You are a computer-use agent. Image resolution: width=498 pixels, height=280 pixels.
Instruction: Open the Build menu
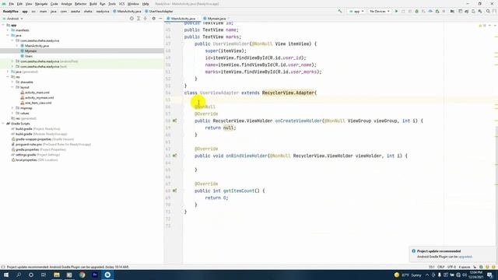93,4
